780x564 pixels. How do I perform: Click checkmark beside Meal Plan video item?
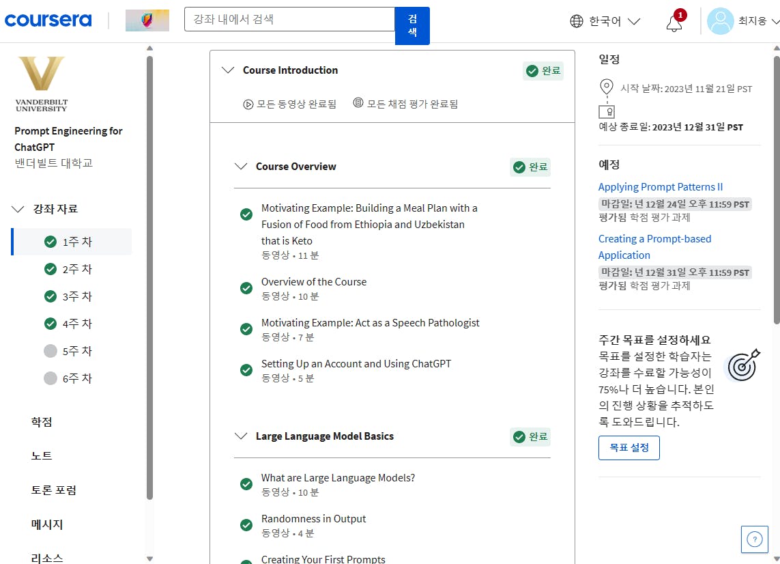(x=246, y=214)
